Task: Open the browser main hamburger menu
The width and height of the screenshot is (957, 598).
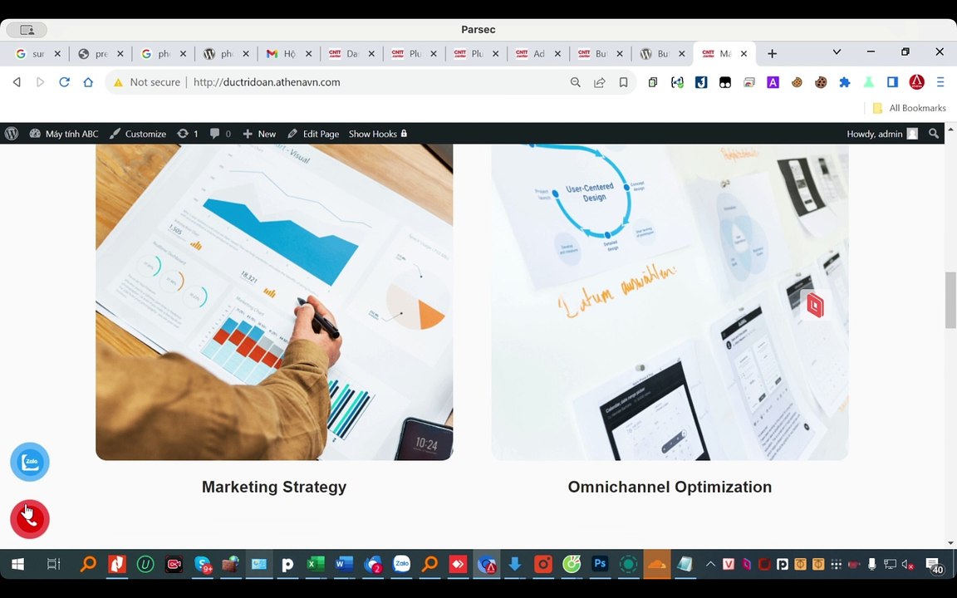Action: [940, 81]
